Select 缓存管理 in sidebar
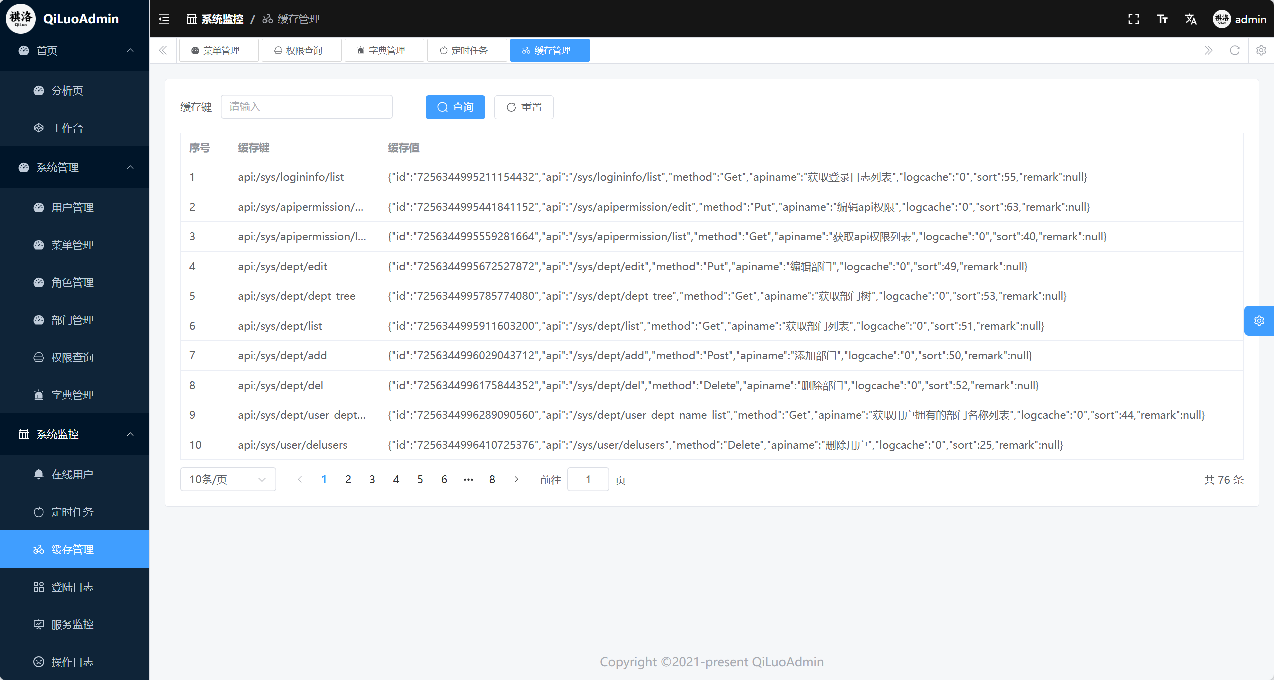Viewport: 1274px width, 680px height. click(75, 549)
